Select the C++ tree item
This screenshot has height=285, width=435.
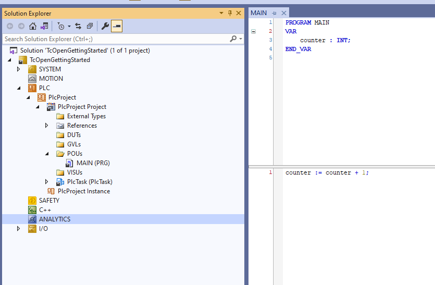pos(45,210)
